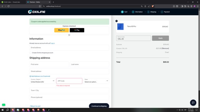Focus the Phone (optional) field
This screenshot has width=200, height=112.
coord(69,97)
